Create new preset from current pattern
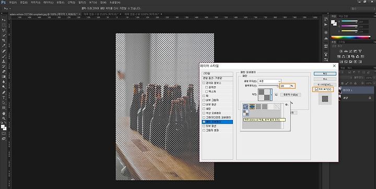The image size is (376, 189). point(276,95)
